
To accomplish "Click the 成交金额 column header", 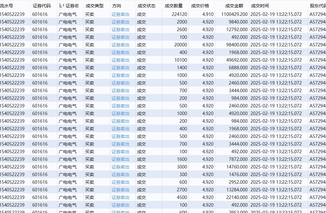I will click(x=234, y=6).
